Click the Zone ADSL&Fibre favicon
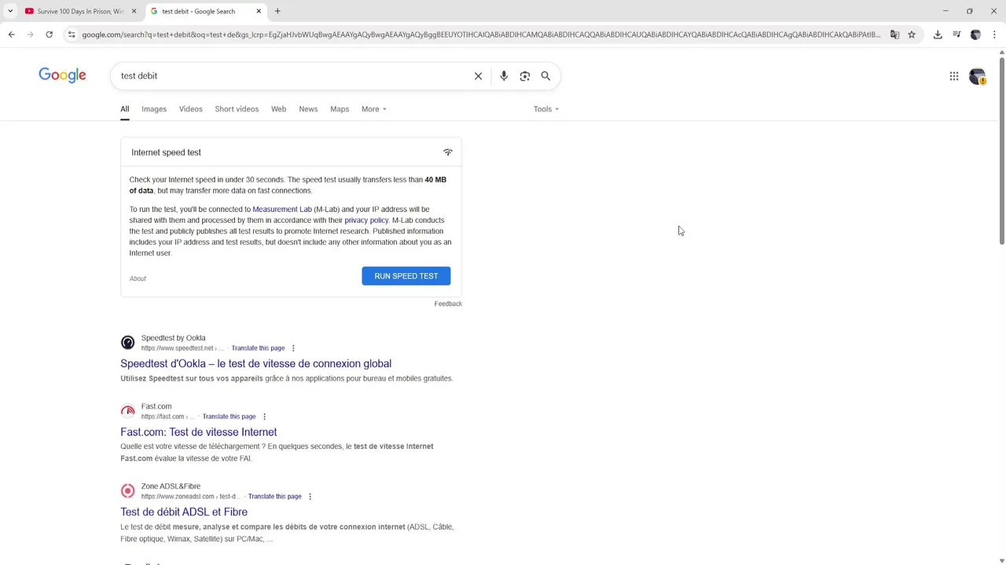This screenshot has height=565, width=1006. click(127, 491)
